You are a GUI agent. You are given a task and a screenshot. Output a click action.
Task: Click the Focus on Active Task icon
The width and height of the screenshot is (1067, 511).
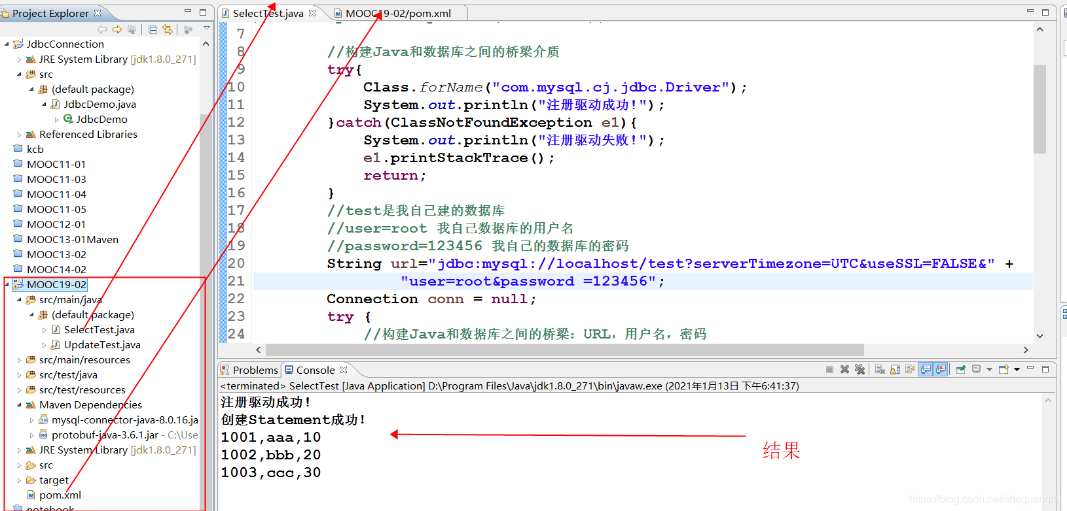point(189,29)
